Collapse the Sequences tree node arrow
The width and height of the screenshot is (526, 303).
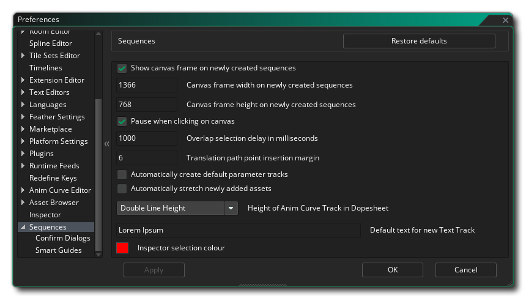click(23, 227)
